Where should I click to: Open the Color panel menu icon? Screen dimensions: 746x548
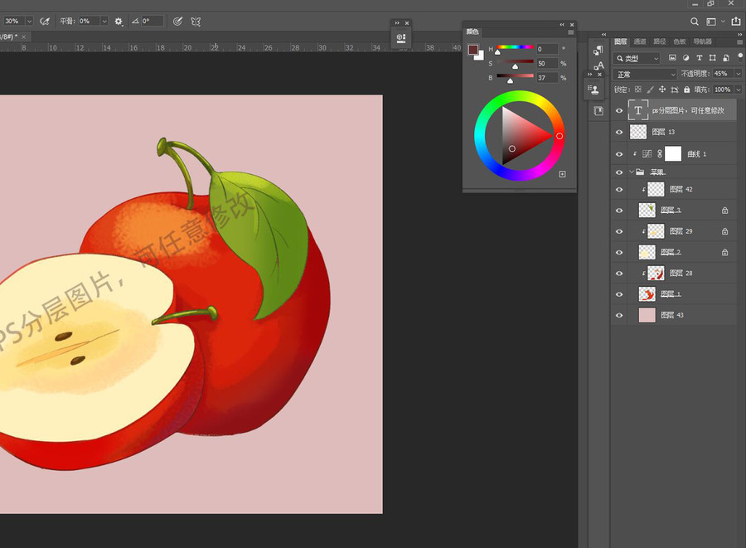570,32
